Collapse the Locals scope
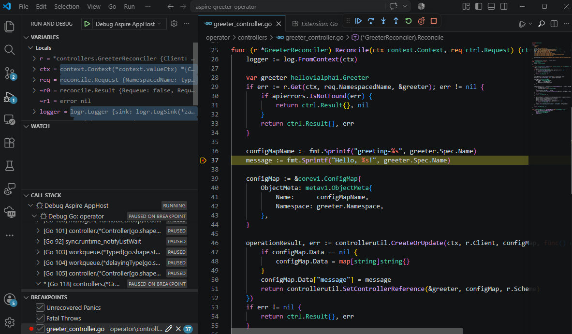The height and width of the screenshot is (334, 572). pos(30,48)
